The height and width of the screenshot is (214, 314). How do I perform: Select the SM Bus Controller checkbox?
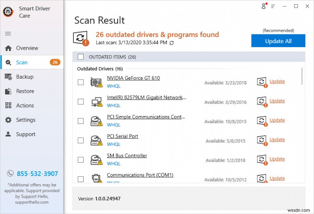[x=81, y=160]
